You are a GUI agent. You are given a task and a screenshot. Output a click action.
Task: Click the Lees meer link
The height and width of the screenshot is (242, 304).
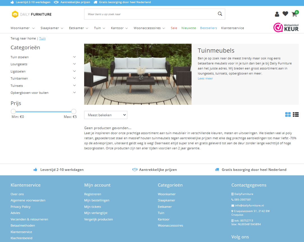[x=205, y=78]
